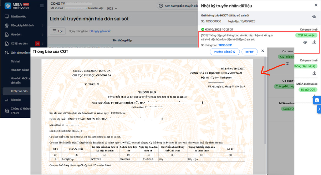Click the eye icon under second CQT tiếp nhận
Viewport: 321px width, 175px height.
click(287, 63)
